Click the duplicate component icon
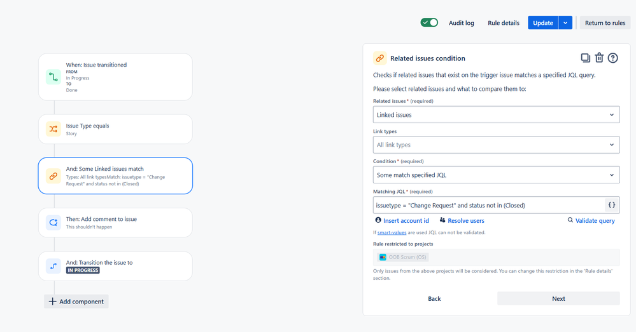Viewport: 636px width, 332px height. (x=585, y=58)
